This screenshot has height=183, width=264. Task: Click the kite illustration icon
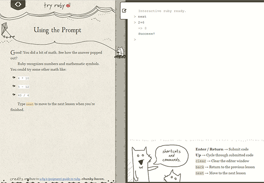point(5,29)
